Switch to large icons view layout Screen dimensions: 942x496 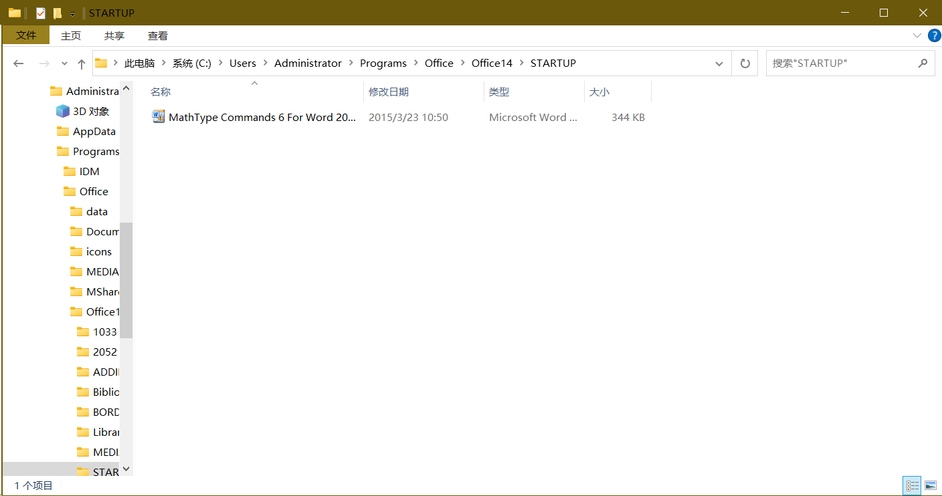[930, 486]
